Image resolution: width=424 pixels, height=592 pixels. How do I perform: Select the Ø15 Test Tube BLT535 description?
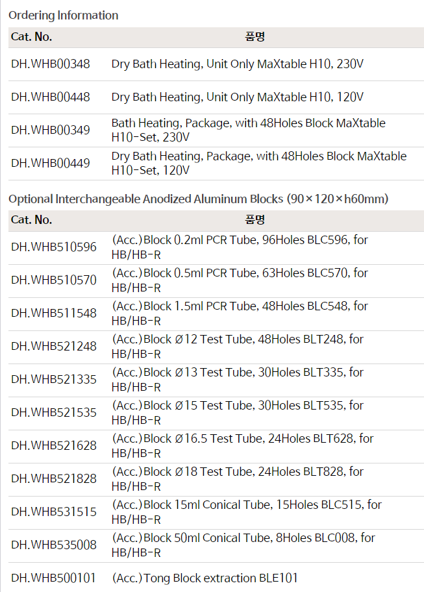click(x=238, y=413)
